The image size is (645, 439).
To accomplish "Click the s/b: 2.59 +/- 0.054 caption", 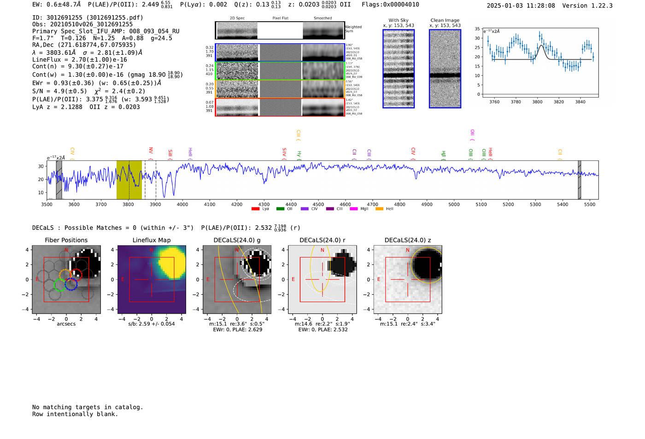I will click(152, 324).
